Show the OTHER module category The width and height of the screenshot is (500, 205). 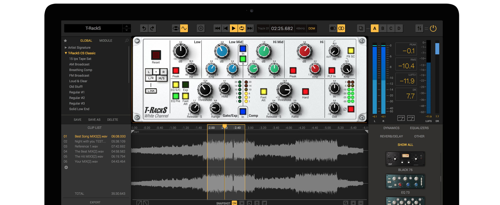pos(419,136)
